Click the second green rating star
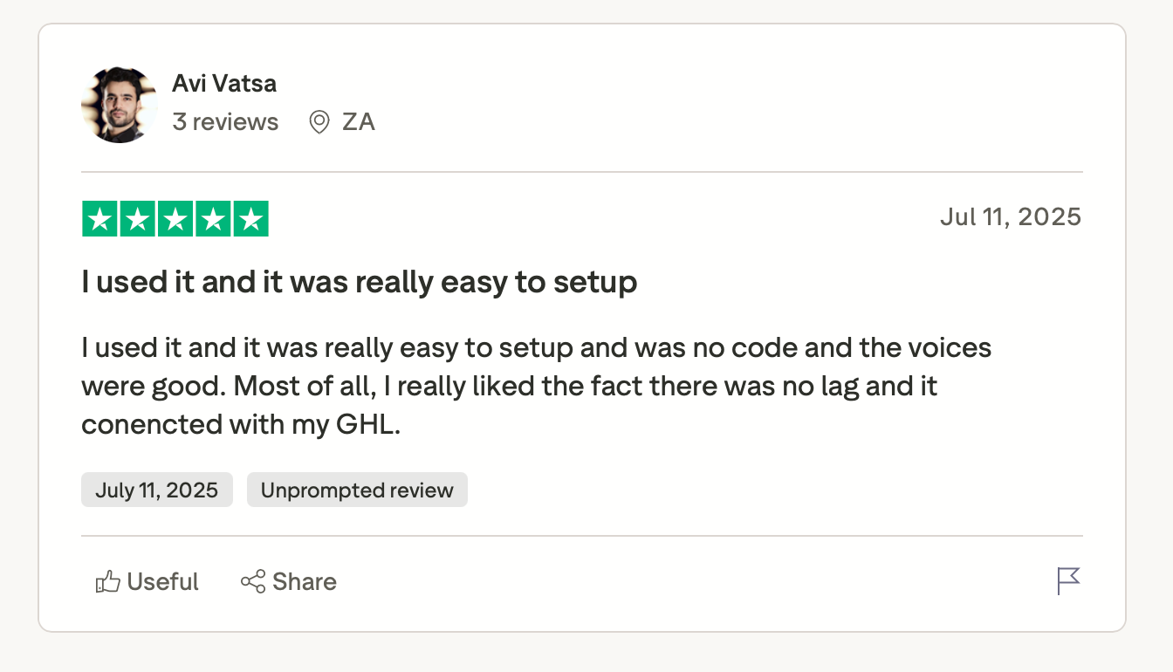 point(138,219)
